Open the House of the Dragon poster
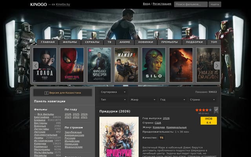Screen dimensions: 251x157 tap(208, 65)
